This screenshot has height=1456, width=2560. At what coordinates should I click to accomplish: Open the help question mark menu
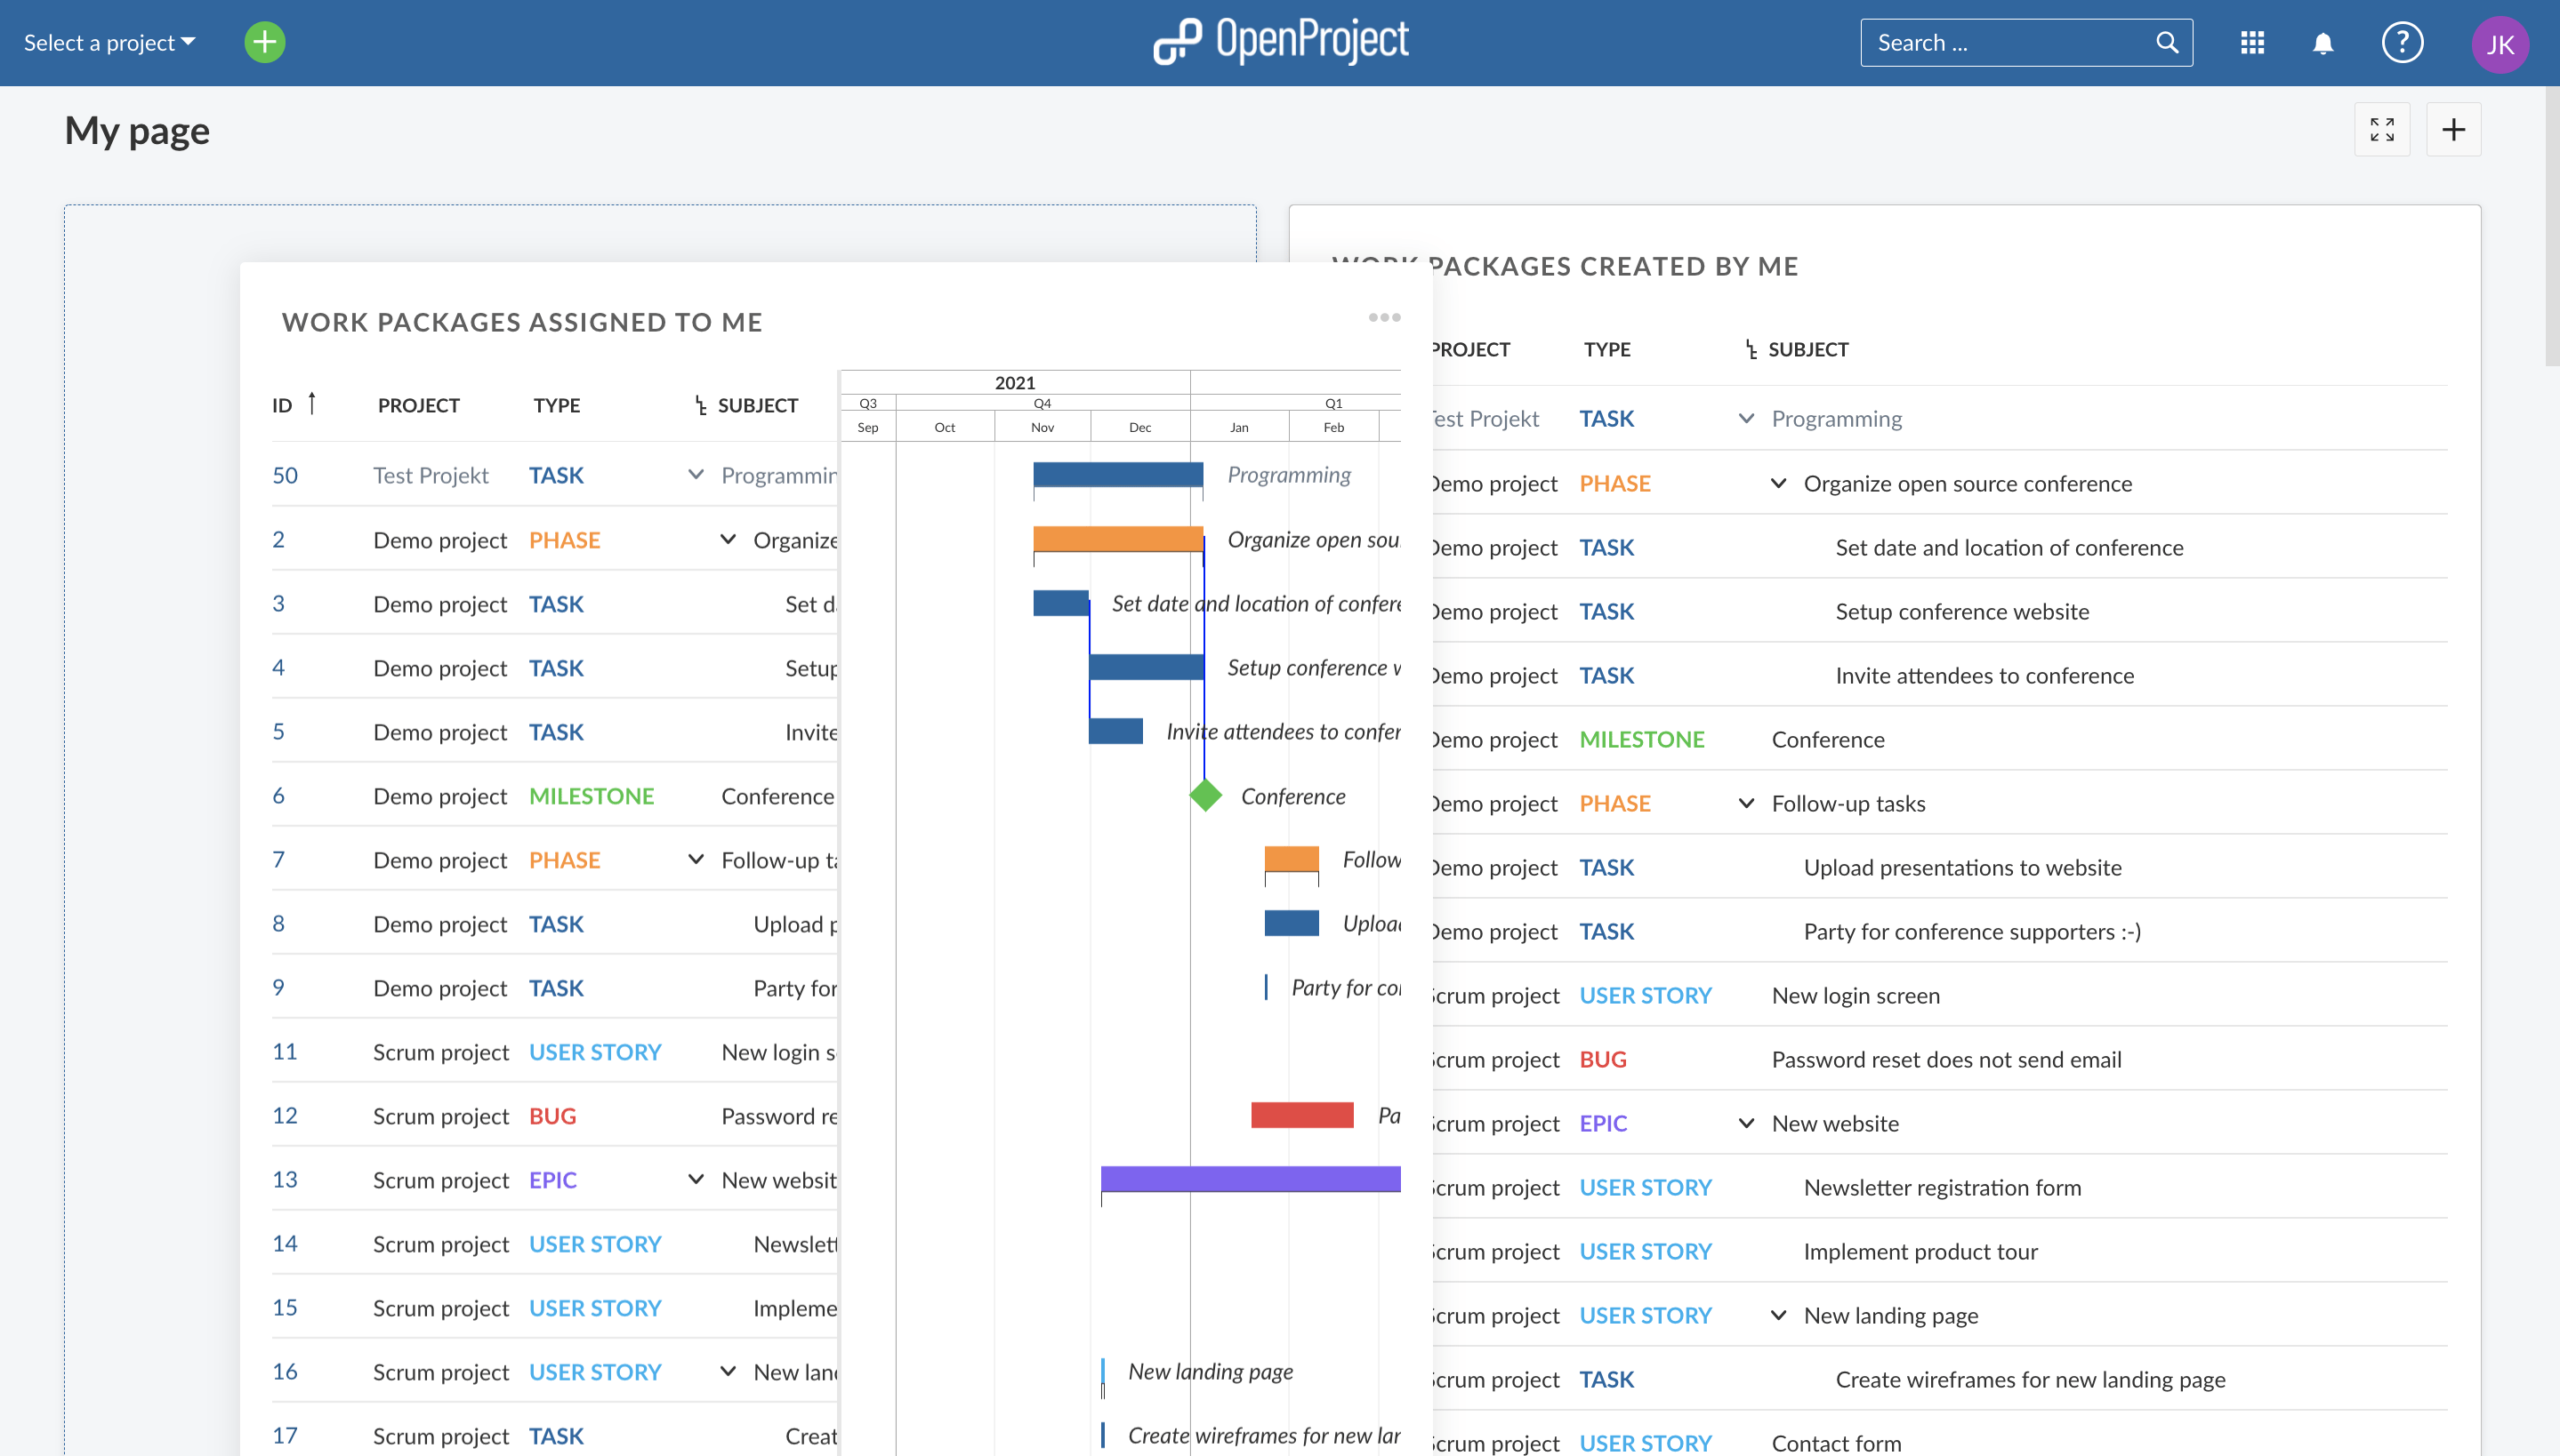tap(2402, 42)
